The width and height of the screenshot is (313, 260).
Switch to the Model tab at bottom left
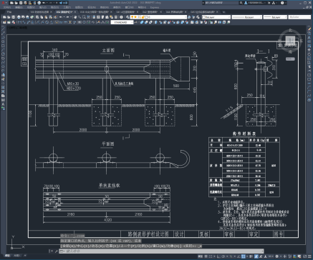coord(8,256)
